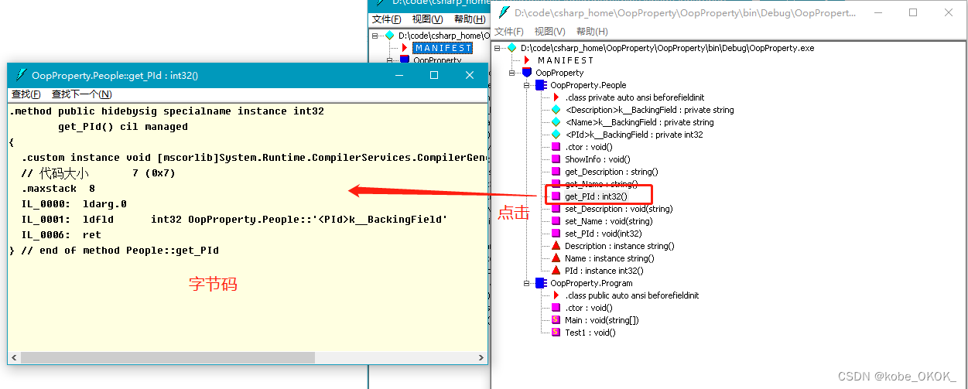Click left arrow of get_PId horizontal scrollbar

click(15, 358)
